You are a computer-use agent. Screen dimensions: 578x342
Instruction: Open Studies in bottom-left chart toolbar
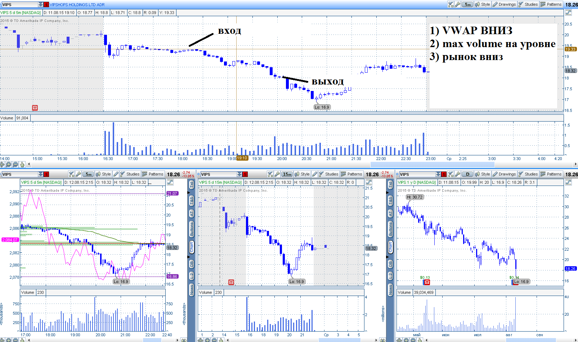pos(130,174)
